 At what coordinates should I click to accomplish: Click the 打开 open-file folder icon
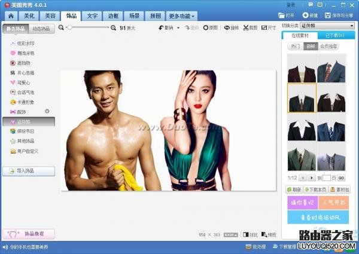click(281, 16)
